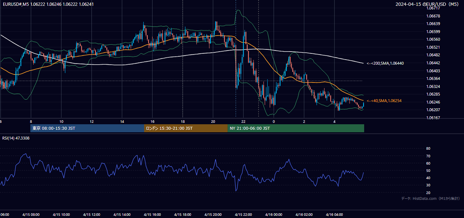Click the RSI(14) 47.3308 indicator label

coord(16,138)
